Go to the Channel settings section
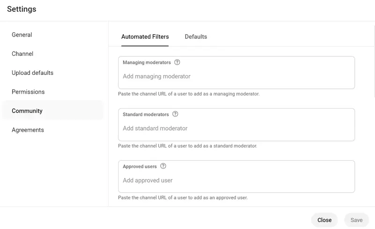 click(22, 54)
